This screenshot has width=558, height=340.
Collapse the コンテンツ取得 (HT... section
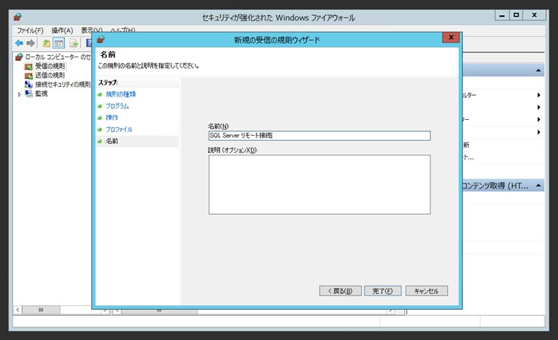[538, 185]
